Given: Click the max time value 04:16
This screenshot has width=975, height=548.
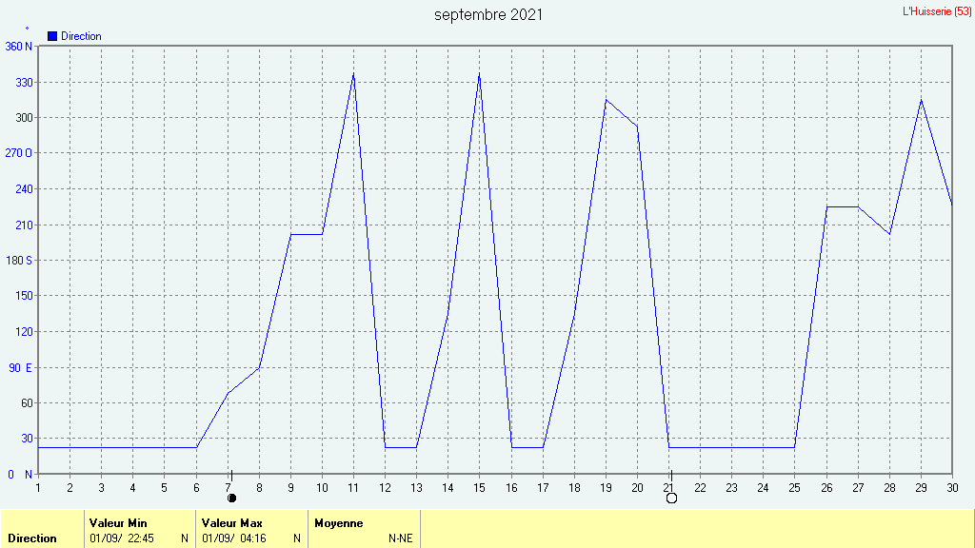Looking at the screenshot, I should click(x=253, y=538).
